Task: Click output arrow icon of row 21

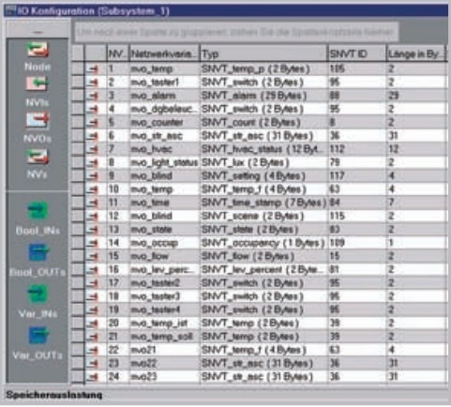Action: (x=93, y=337)
